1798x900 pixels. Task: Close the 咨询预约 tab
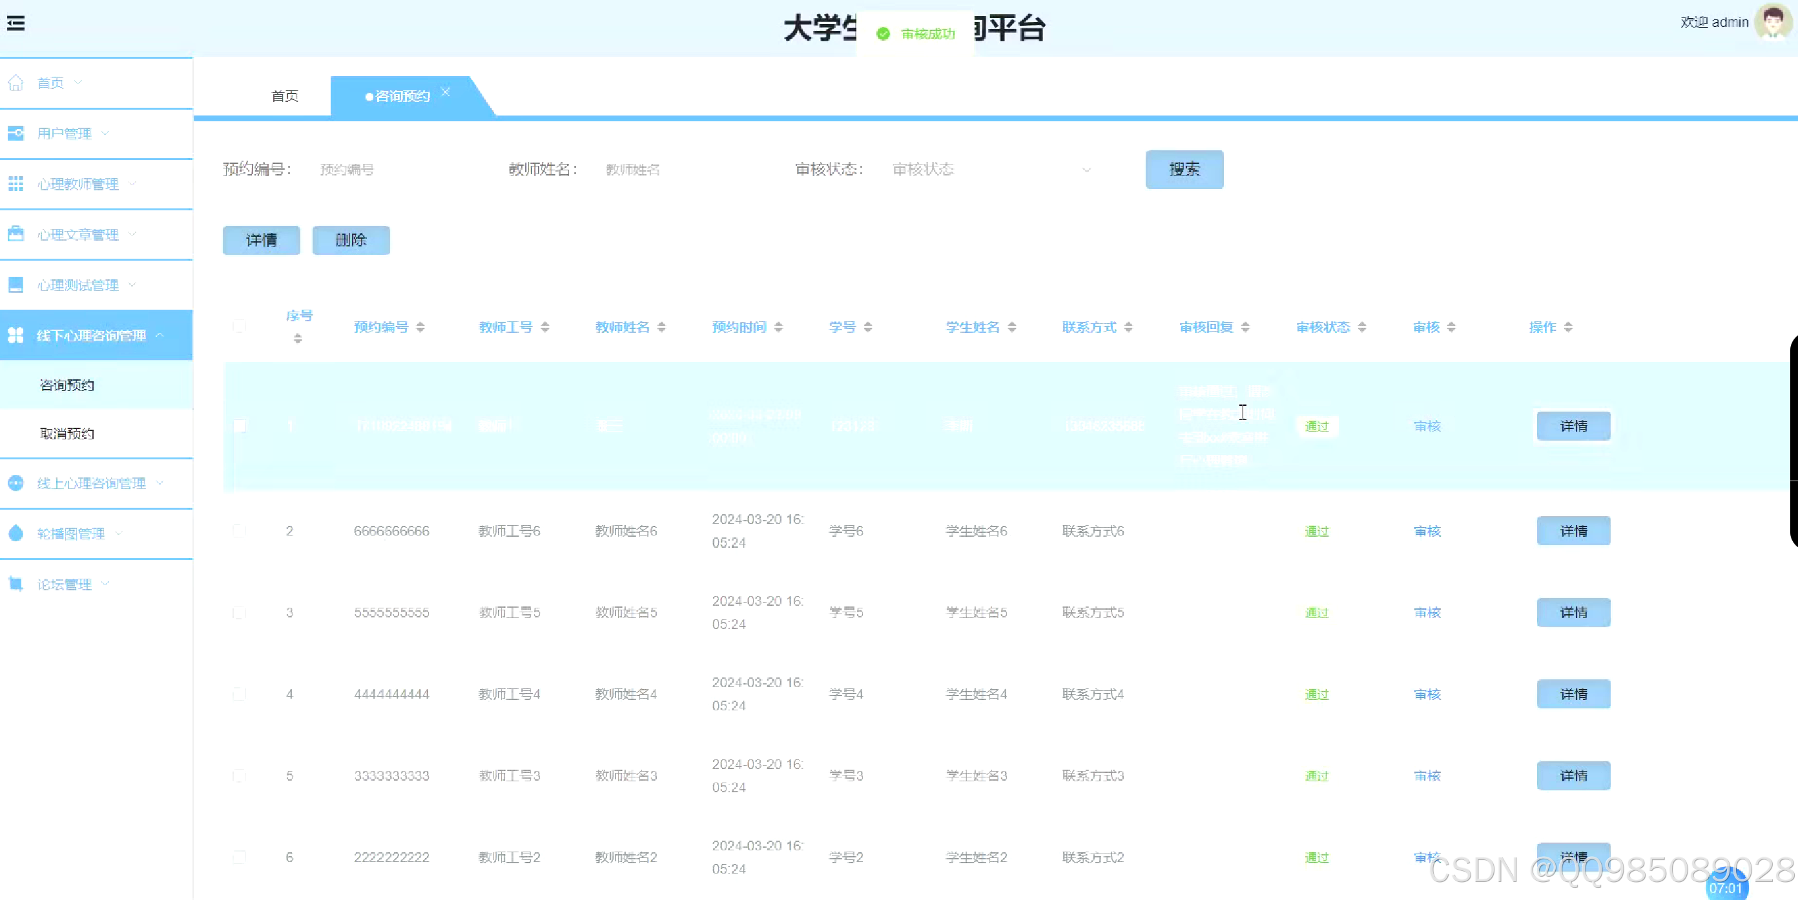[446, 92]
